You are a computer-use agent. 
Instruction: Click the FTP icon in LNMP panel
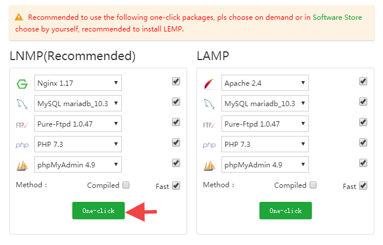(22, 125)
